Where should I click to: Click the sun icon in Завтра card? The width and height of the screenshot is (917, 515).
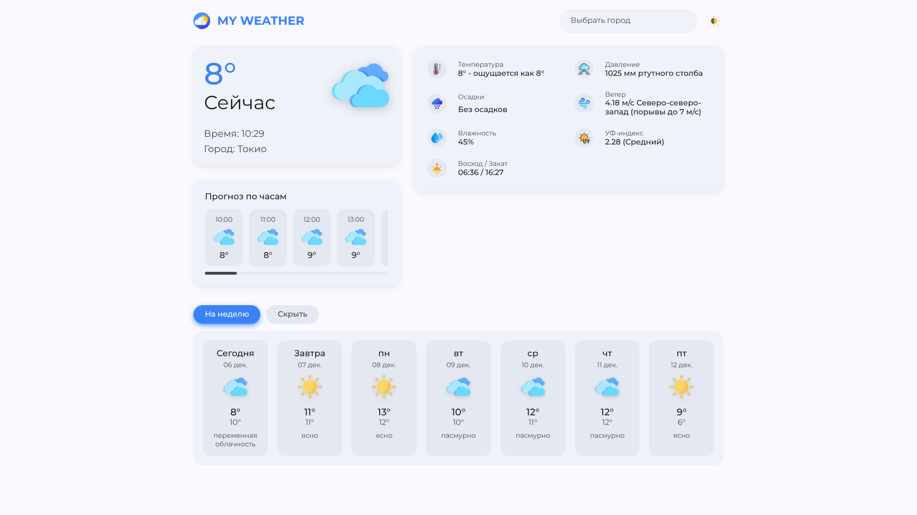pos(309,387)
